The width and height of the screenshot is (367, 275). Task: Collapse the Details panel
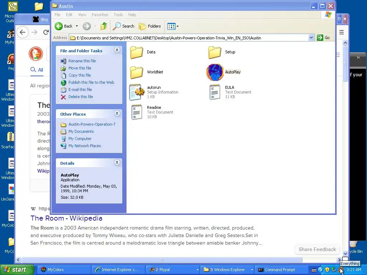coord(117,163)
